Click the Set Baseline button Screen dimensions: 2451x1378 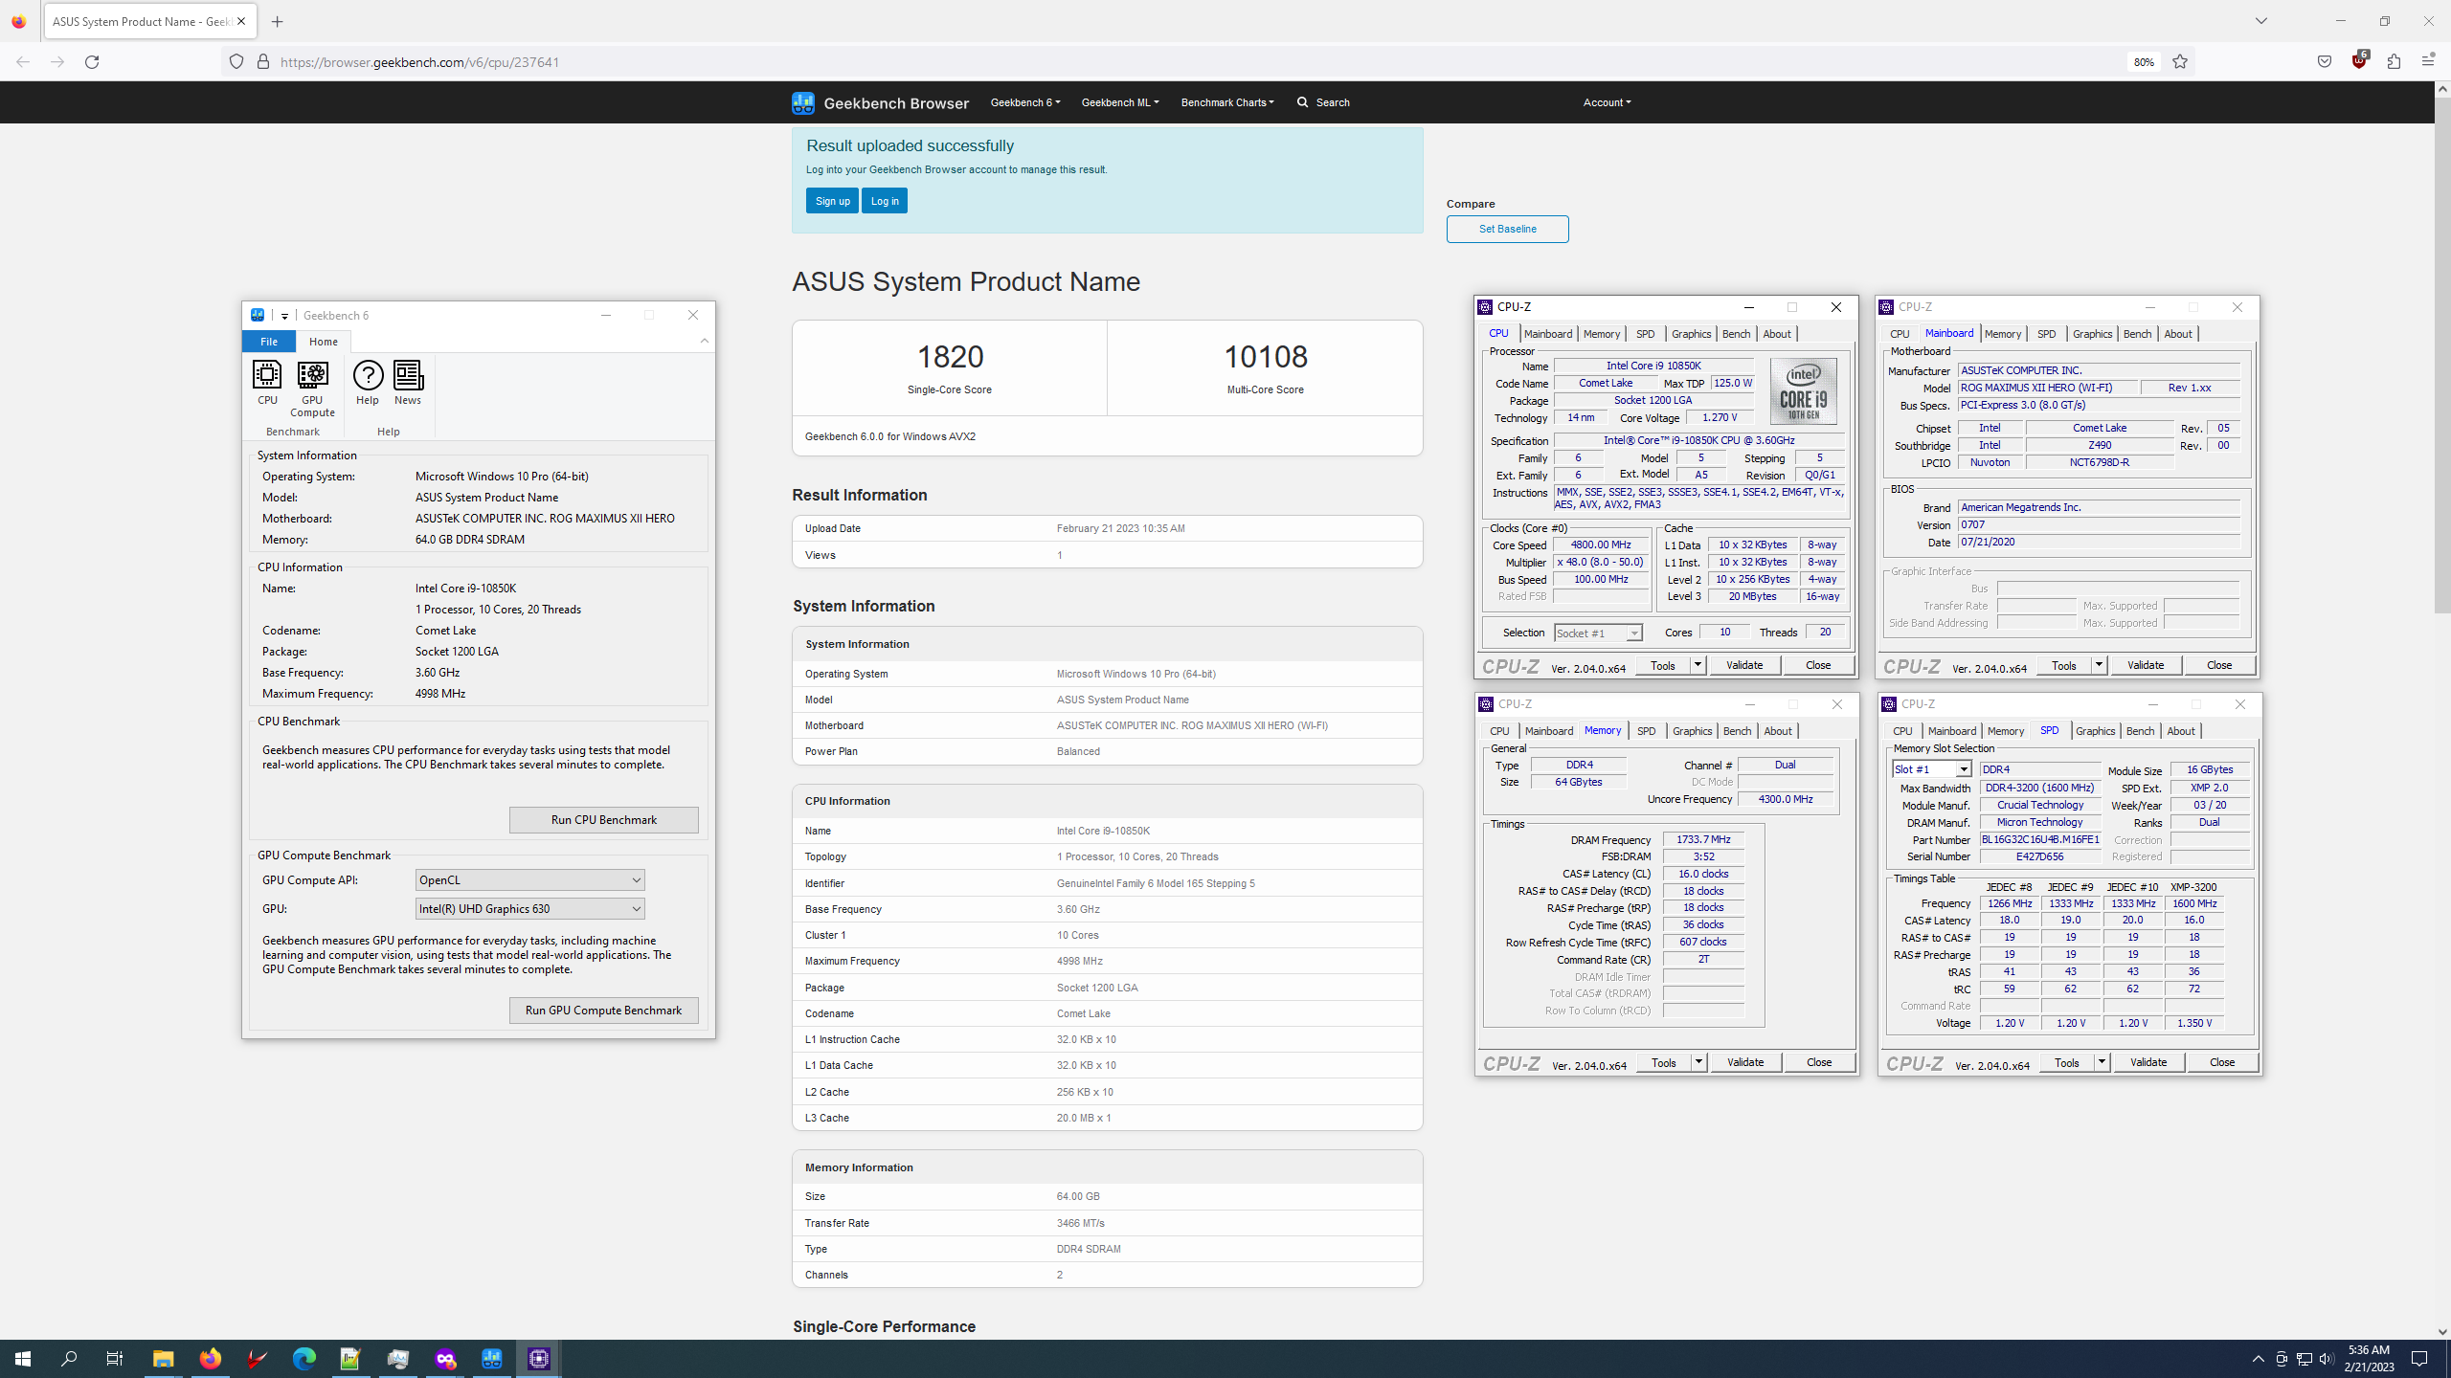pos(1508,229)
